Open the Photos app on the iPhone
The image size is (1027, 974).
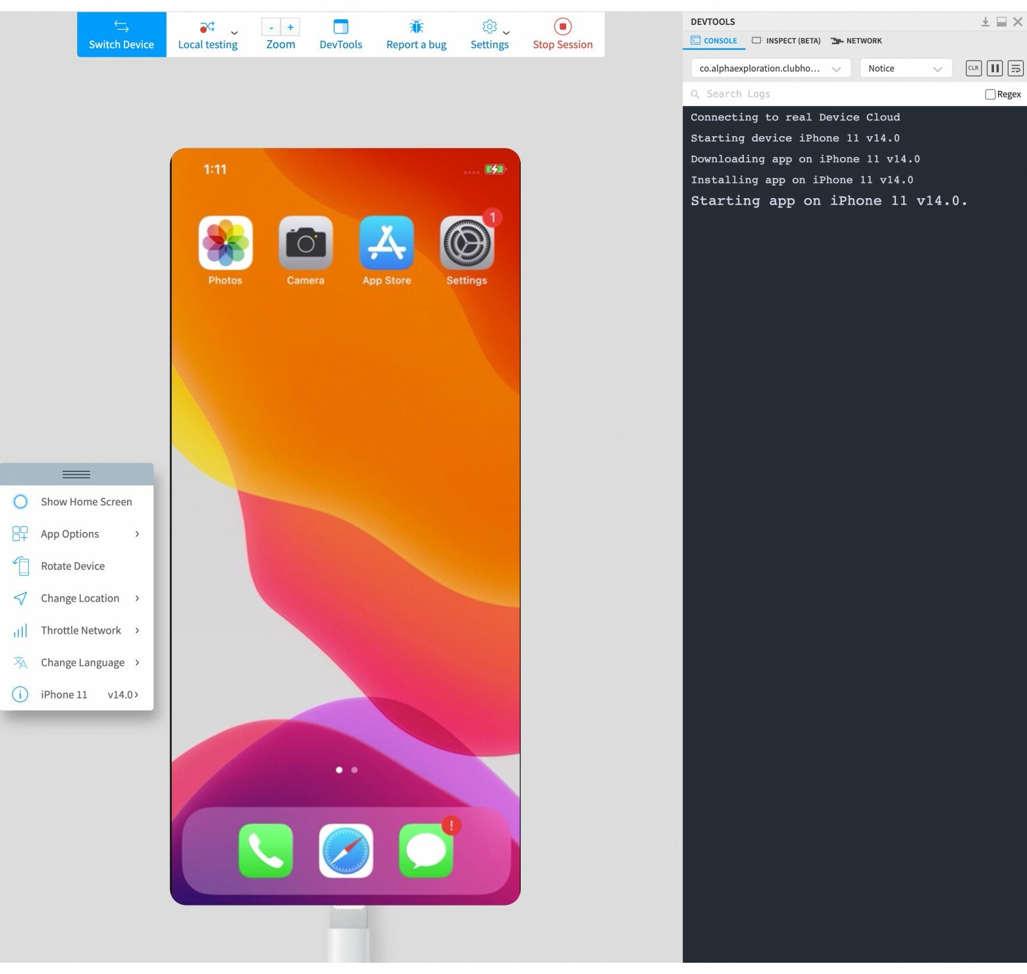click(225, 243)
